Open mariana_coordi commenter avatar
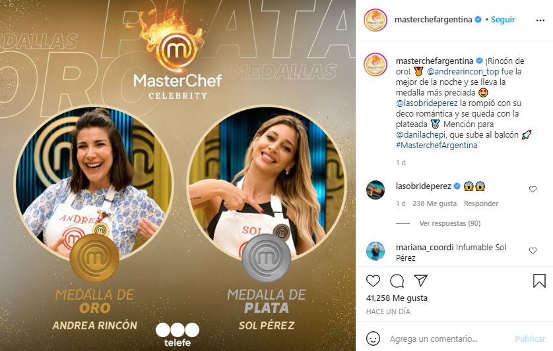The height and width of the screenshot is (351, 553). (375, 251)
